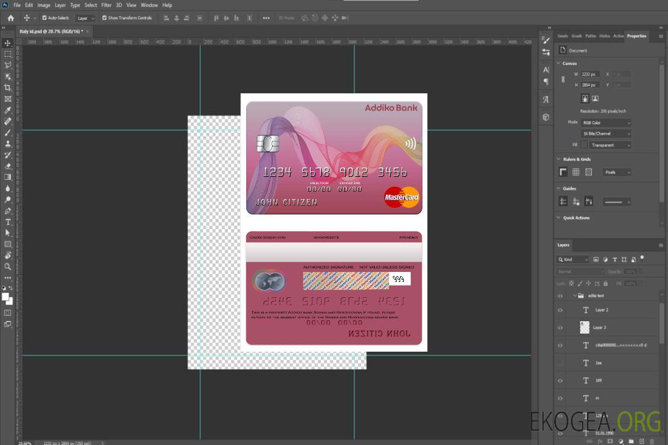Select the Eyedropper tool
The height and width of the screenshot is (445, 668).
coord(7,110)
